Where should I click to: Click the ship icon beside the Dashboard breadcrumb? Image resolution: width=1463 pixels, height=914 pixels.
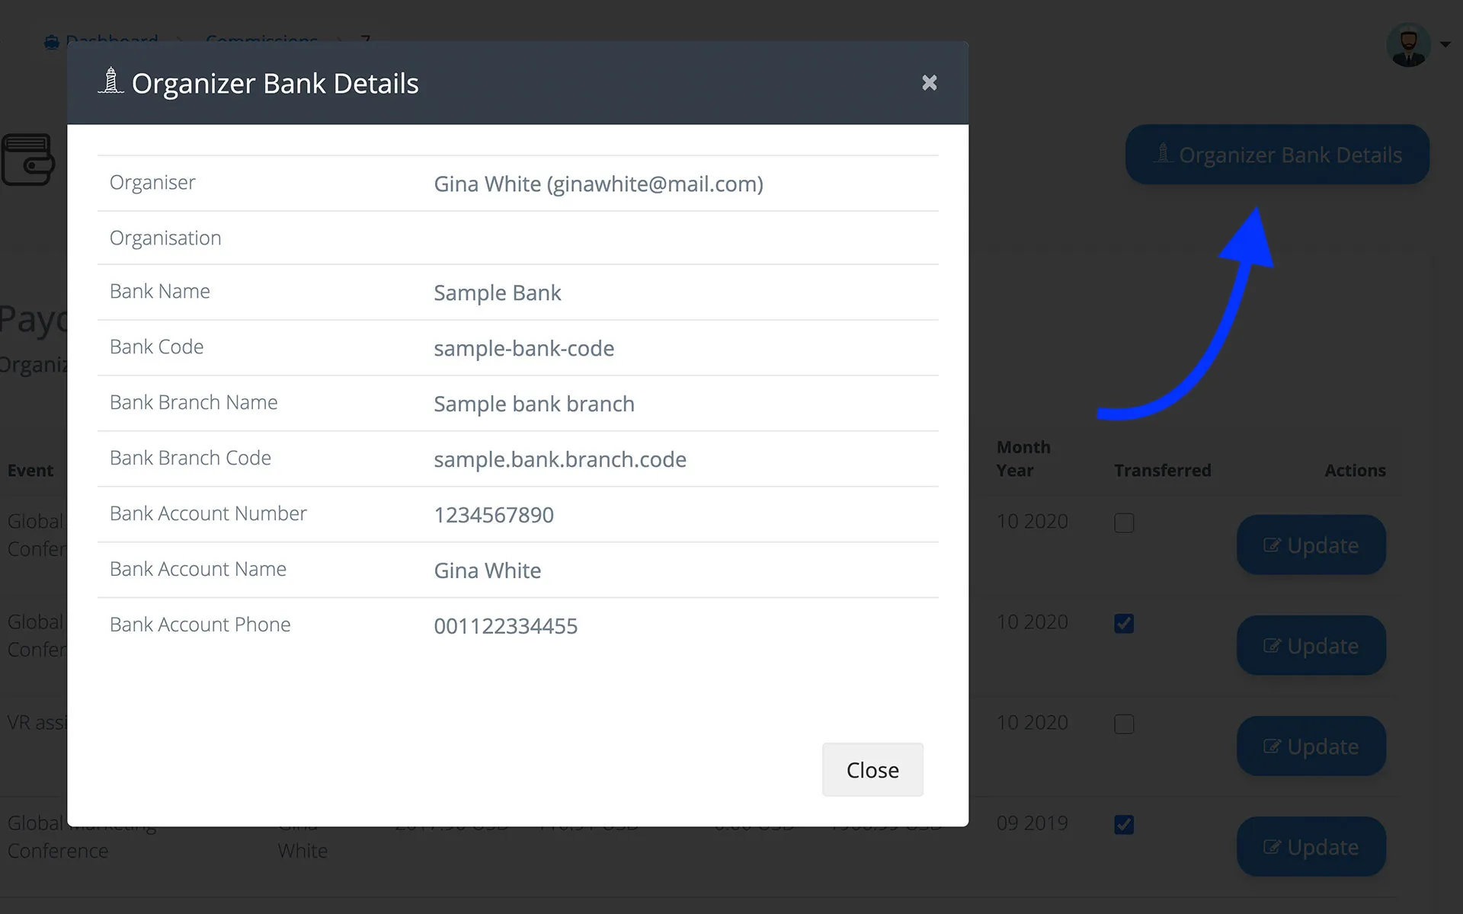pos(50,42)
